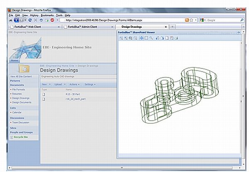249x172 pixels.
Task: Click the first zoom icon in viewer toolbar
Action: pos(121,38)
